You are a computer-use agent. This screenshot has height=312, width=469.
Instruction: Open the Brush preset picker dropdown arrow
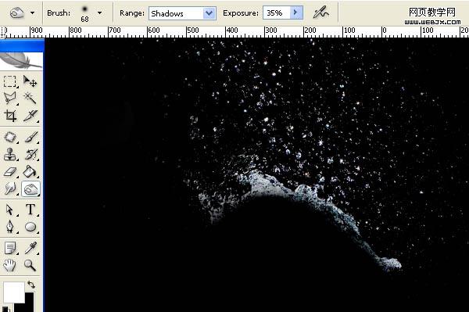[99, 13]
